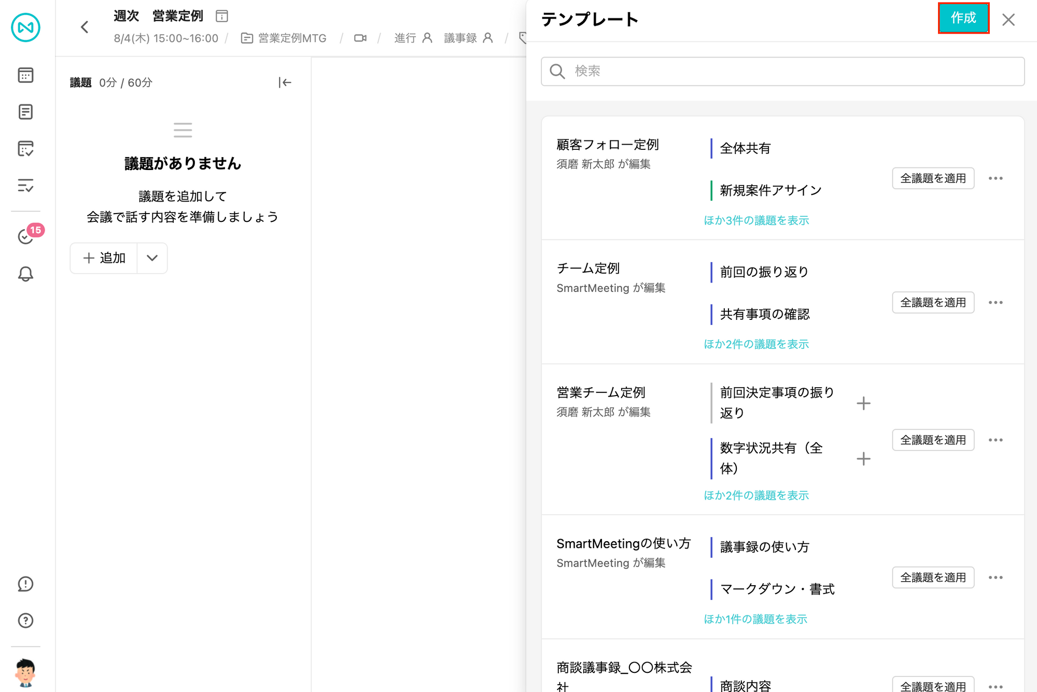The height and width of the screenshot is (692, 1037).
Task: Click the チーム定例 template title
Action: pyautogui.click(x=588, y=269)
